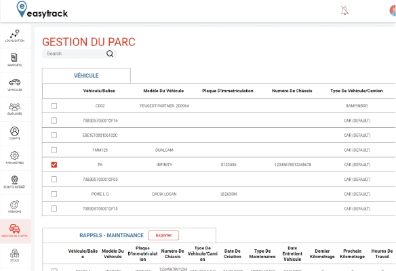Click the plate number 8123456

pos(229,165)
